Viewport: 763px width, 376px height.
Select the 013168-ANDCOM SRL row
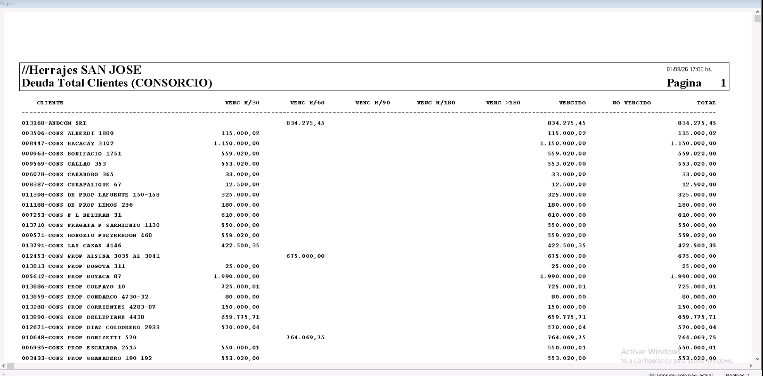coord(369,123)
